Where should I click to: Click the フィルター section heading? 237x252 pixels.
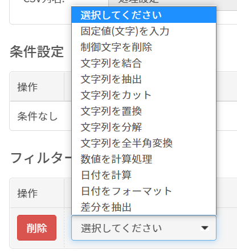41,158
